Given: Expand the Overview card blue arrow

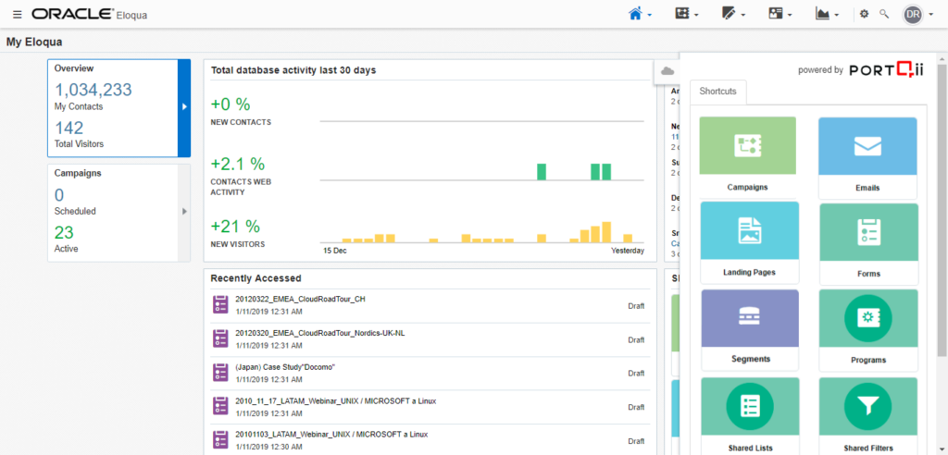Looking at the screenshot, I should (x=184, y=107).
